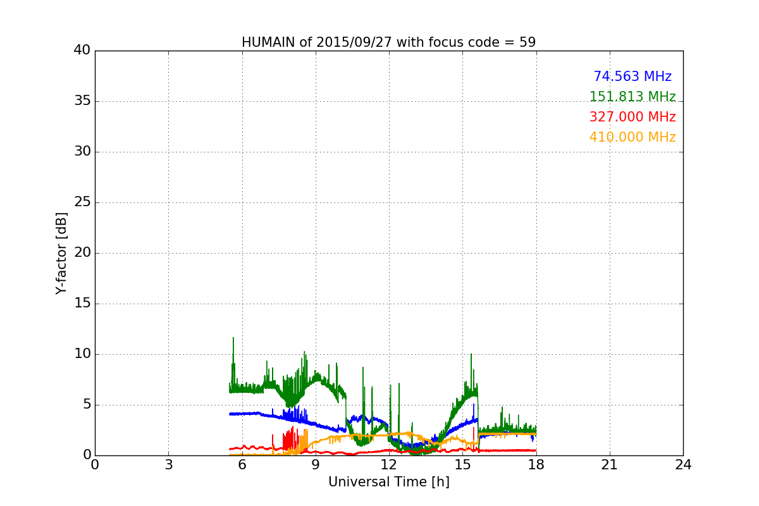The height and width of the screenshot is (506, 759).
Task: Click the 18 tick on the time axis
Action: tap(536, 465)
